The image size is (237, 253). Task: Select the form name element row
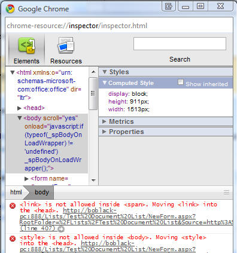point(49,178)
